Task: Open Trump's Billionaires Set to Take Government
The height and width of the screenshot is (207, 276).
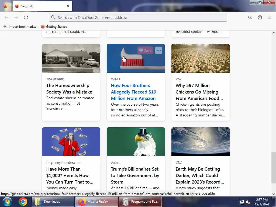Action: click(x=135, y=175)
